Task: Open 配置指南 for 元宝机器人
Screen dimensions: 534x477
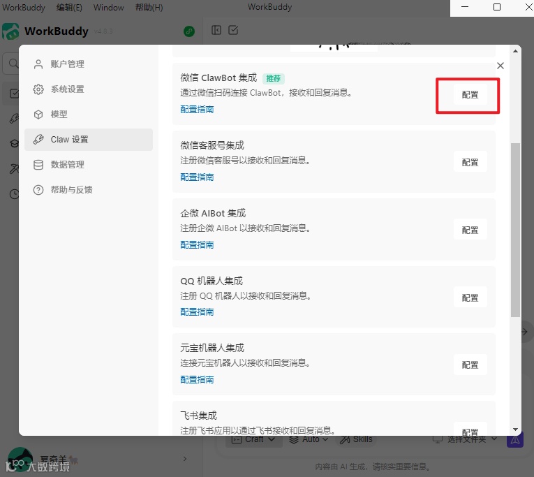Action: (197, 379)
